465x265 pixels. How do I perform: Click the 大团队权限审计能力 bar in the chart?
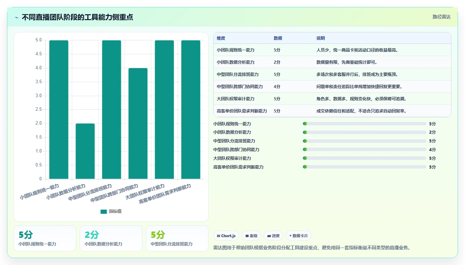(164, 110)
